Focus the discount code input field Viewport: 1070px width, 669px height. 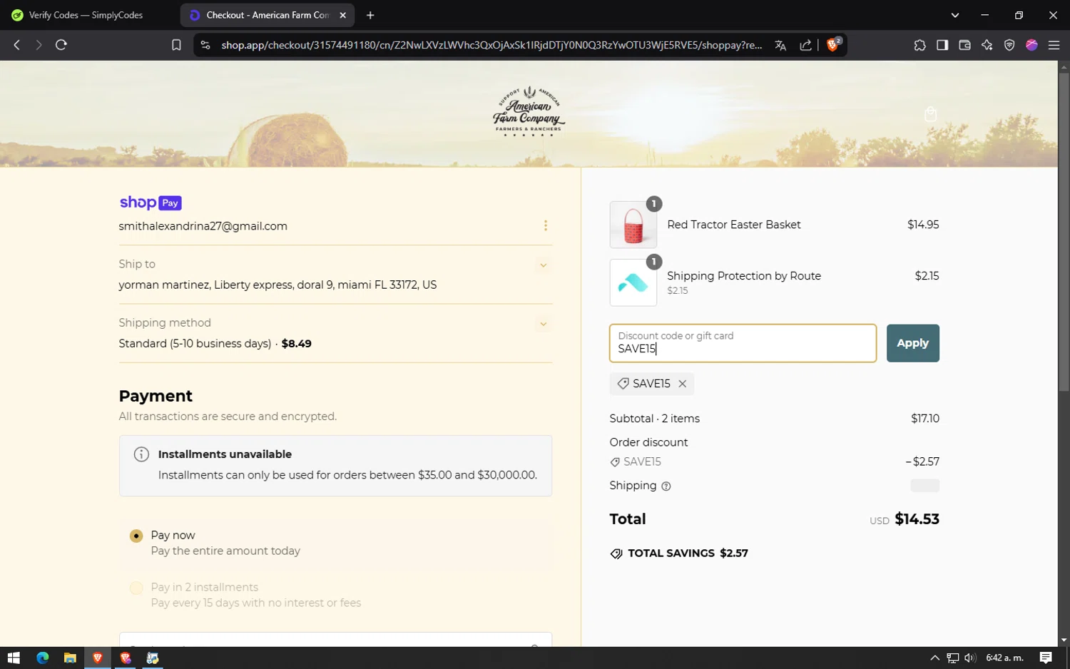743,343
